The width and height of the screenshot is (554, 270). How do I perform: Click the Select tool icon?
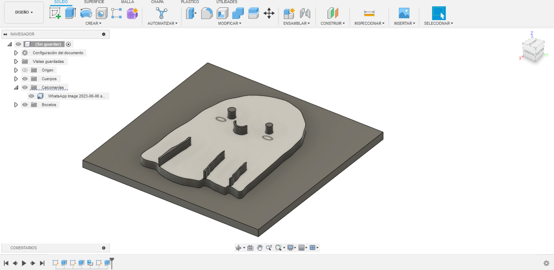point(439,13)
